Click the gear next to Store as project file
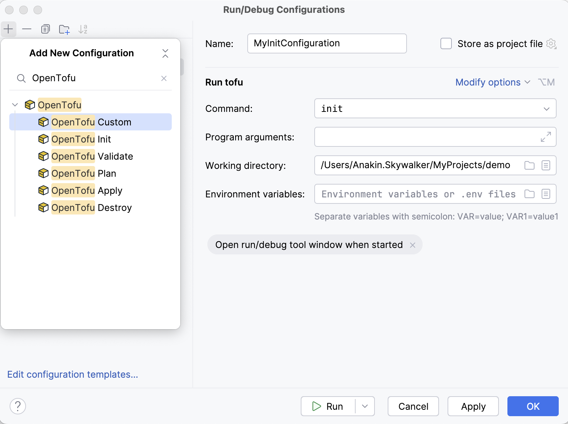This screenshot has width=568, height=424. click(x=551, y=44)
